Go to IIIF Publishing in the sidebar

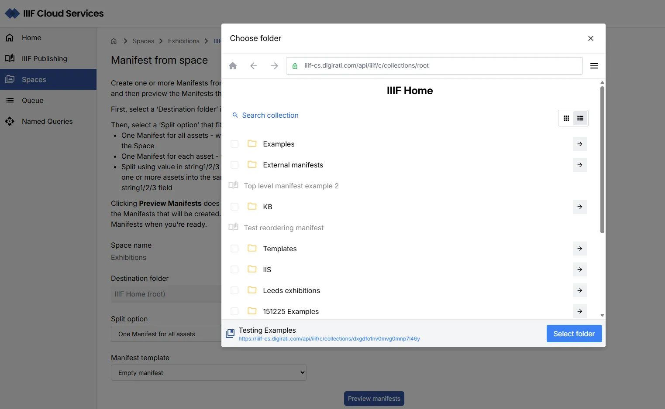tap(48, 58)
